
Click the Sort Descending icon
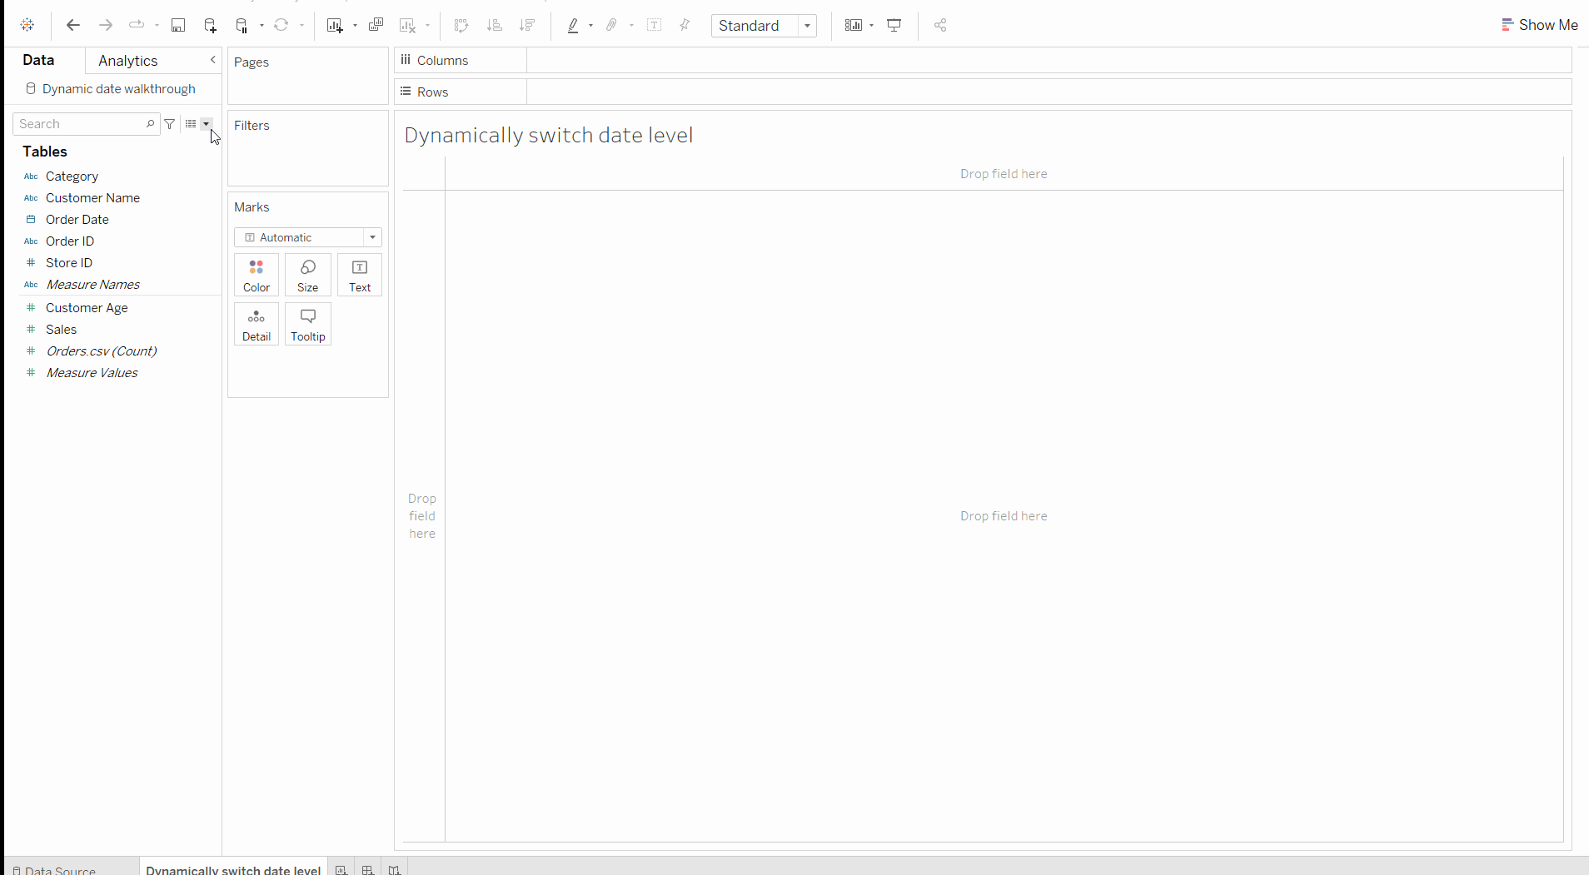pos(527,25)
